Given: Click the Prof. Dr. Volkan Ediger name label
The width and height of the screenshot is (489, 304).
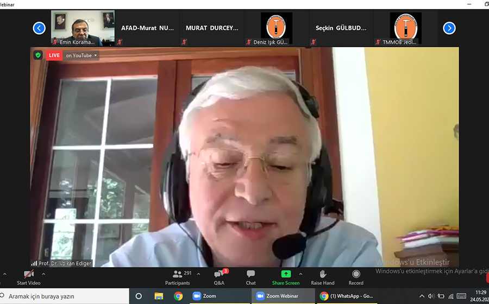Looking at the screenshot, I should (65, 263).
